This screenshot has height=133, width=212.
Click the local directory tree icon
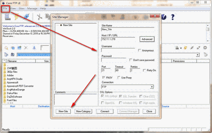point(6,55)
